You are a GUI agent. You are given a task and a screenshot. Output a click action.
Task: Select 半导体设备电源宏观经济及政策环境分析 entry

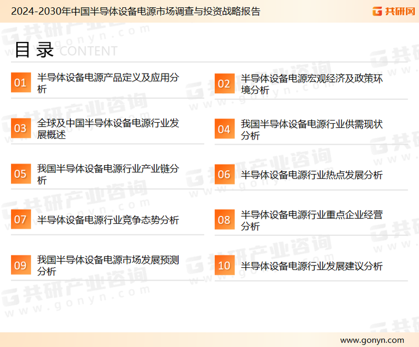(x=312, y=84)
